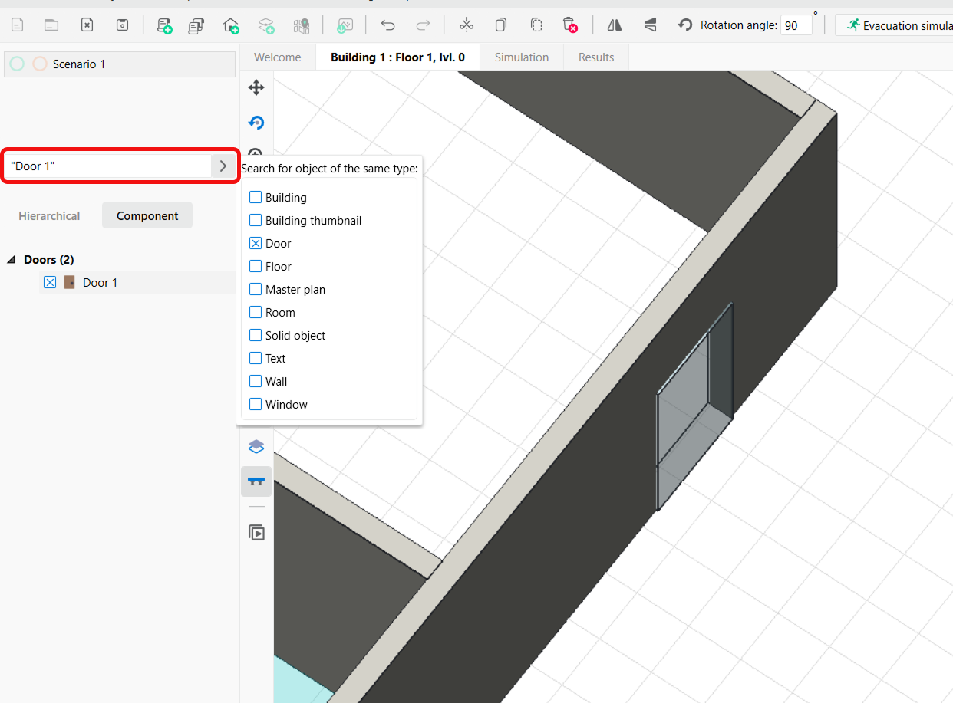Viewport: 953px width, 703px height.
Task: Check the Wall type filter
Action: 256,381
